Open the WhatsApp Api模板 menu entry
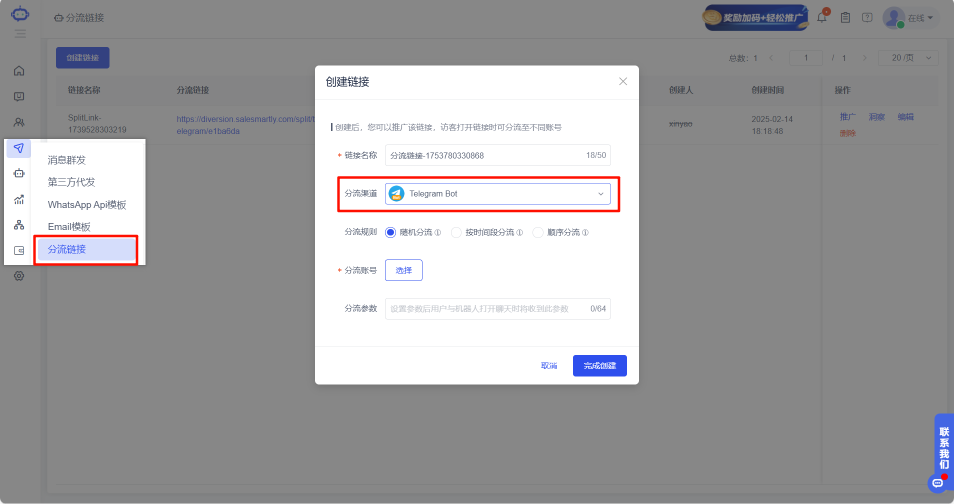Image resolution: width=954 pixels, height=504 pixels. coord(86,204)
